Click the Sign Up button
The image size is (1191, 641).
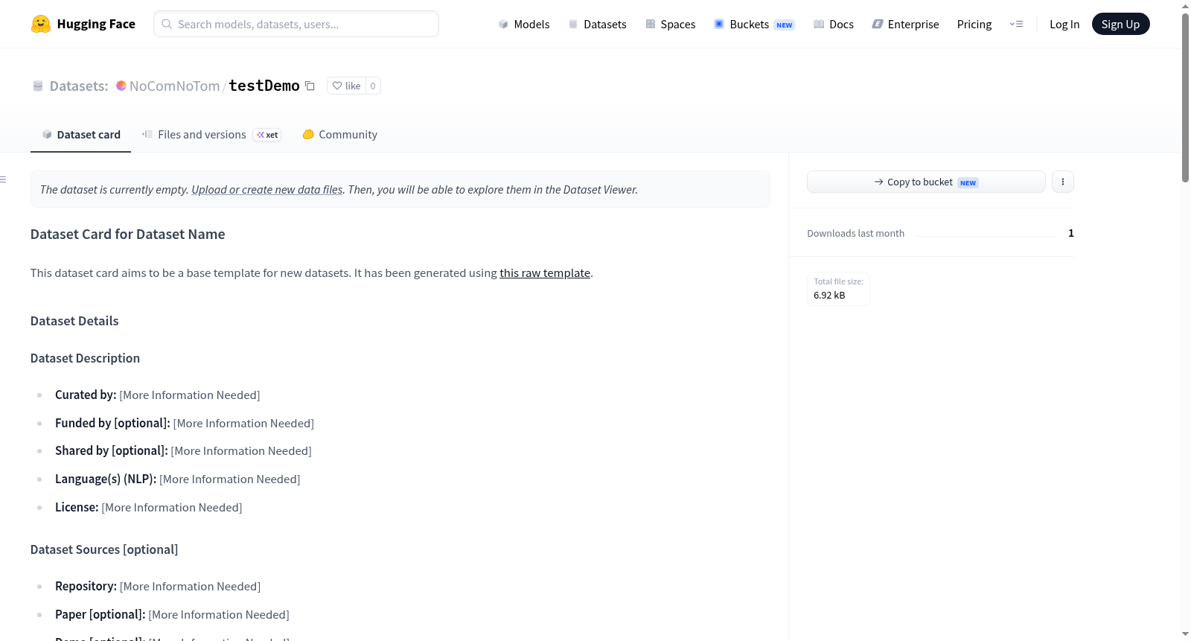(1120, 24)
